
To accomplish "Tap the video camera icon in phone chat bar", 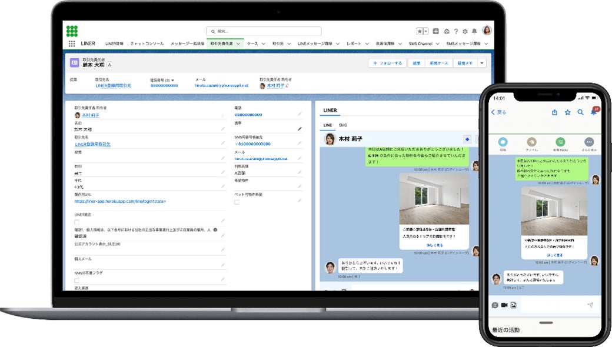I will pos(504,305).
